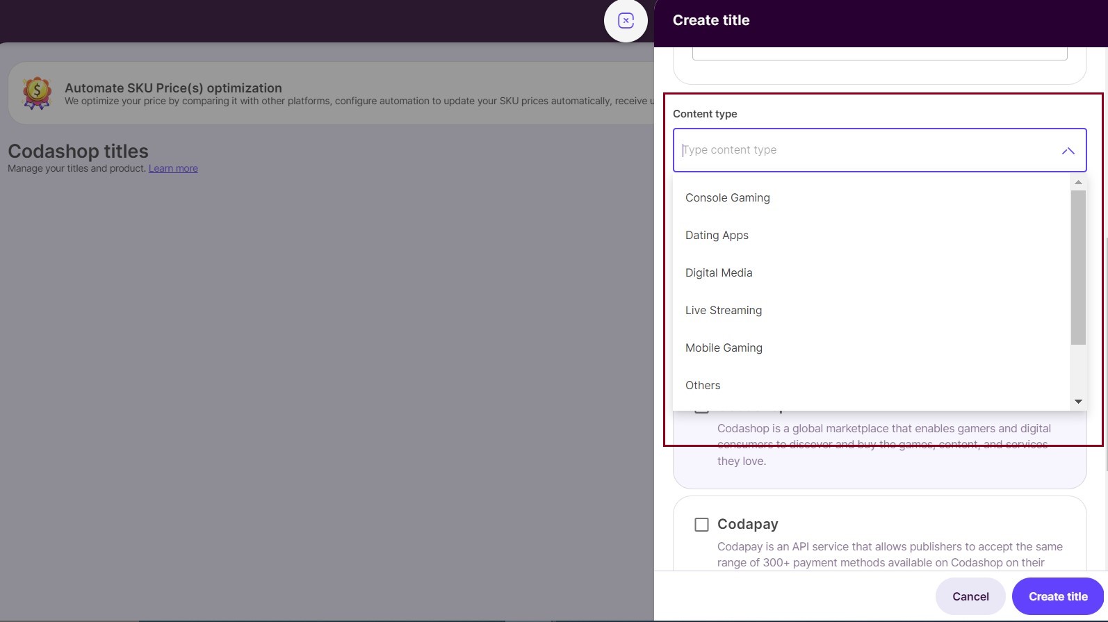
Task: Click the Content type label
Action: click(x=705, y=114)
